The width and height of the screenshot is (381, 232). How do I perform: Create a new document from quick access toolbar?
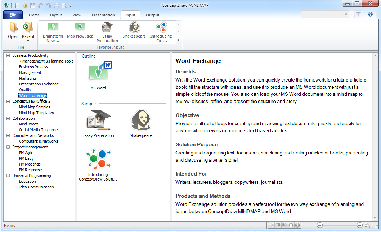pos(17,5)
